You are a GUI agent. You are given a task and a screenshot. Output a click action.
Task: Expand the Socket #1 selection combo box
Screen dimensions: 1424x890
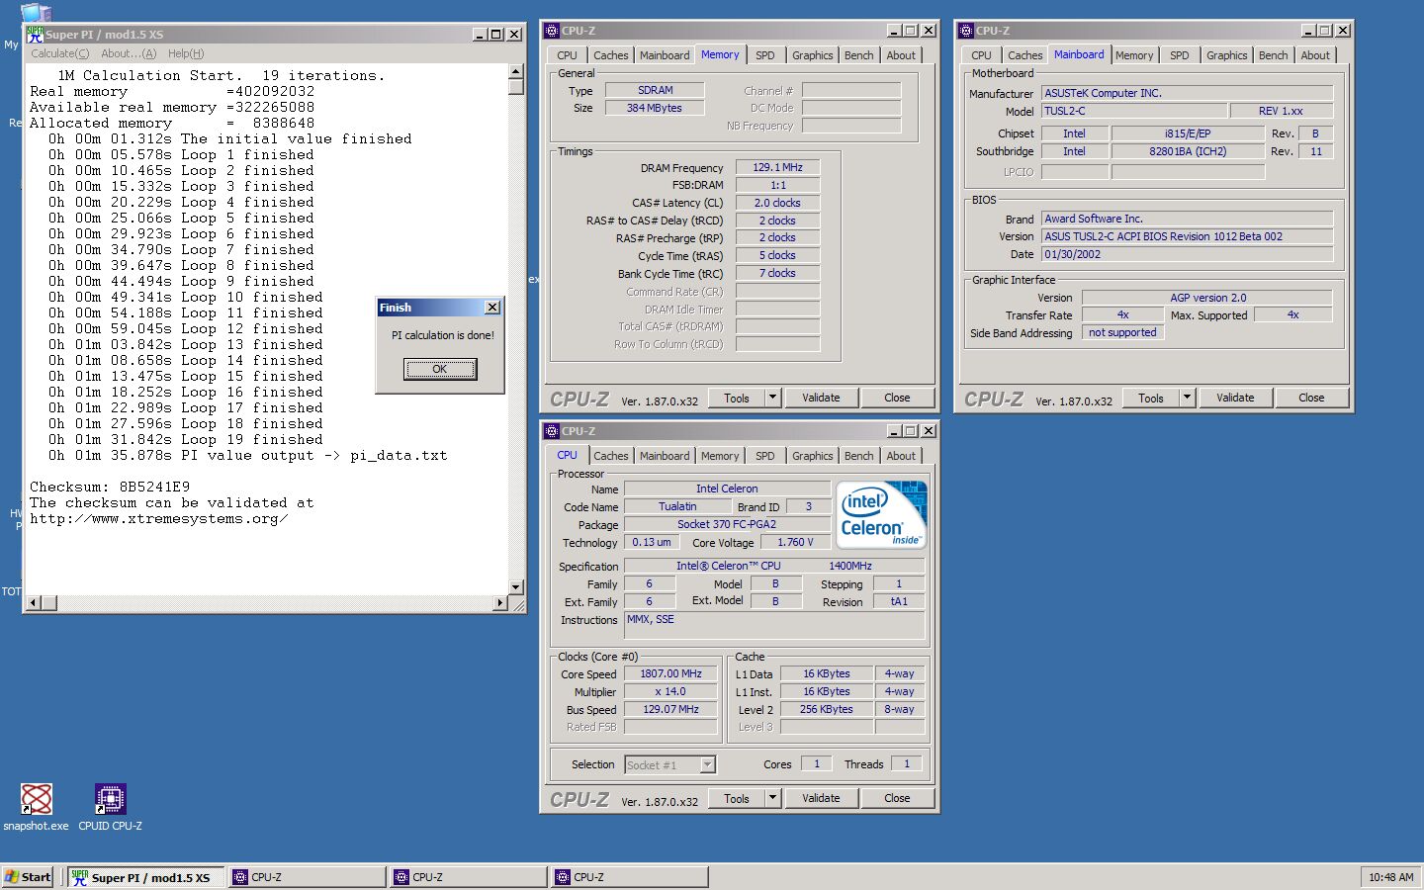(x=707, y=764)
